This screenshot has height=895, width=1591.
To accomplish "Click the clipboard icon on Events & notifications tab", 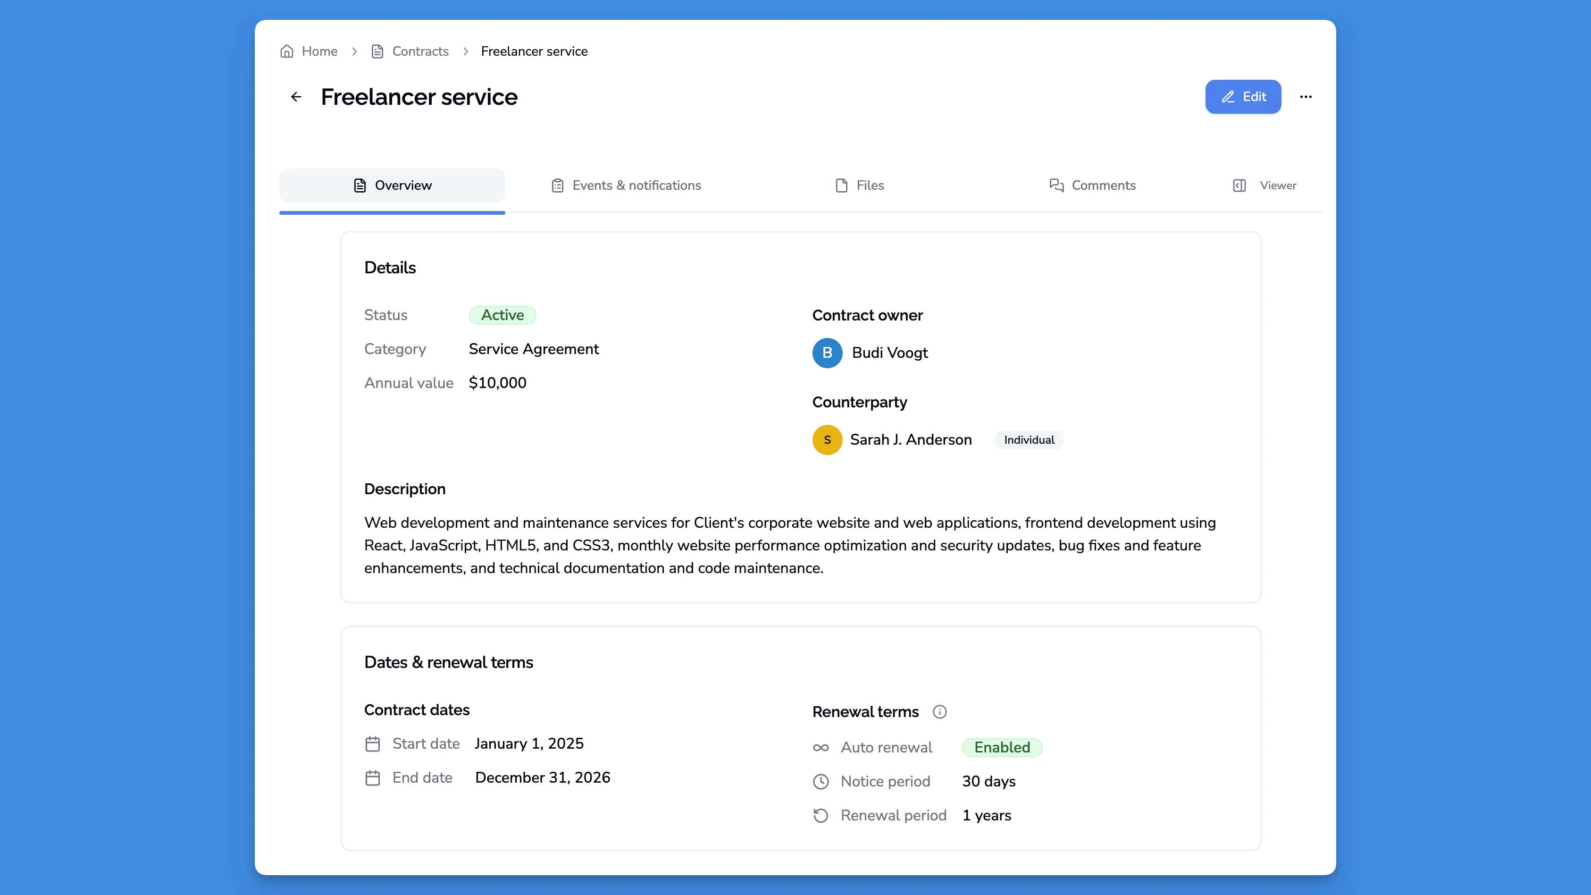I will click(x=558, y=185).
